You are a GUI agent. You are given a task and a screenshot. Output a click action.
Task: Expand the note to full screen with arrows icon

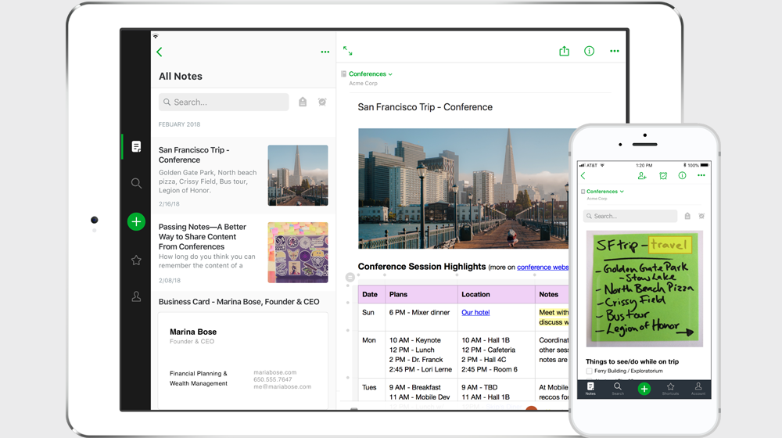click(x=348, y=52)
